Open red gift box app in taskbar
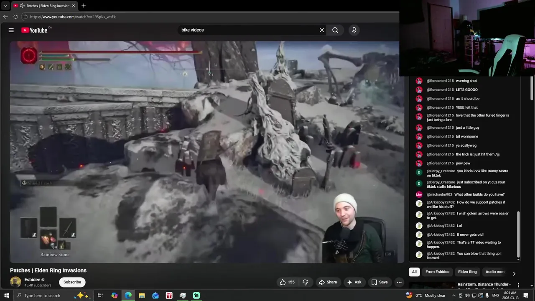Image resolution: width=535 pixels, height=301 pixels. coord(169,296)
